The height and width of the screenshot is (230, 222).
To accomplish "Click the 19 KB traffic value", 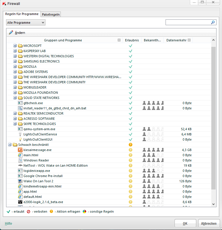I will 187,165.
